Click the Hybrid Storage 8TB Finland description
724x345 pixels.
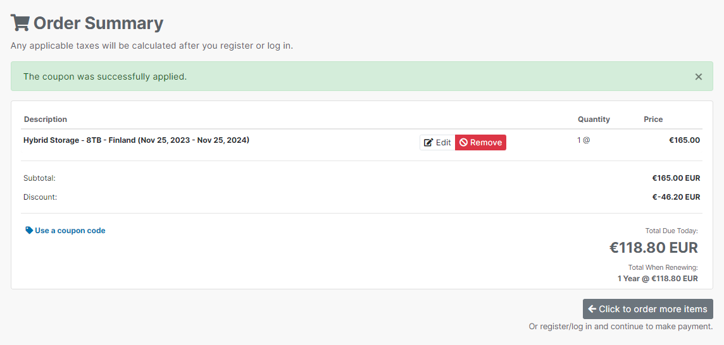click(136, 140)
